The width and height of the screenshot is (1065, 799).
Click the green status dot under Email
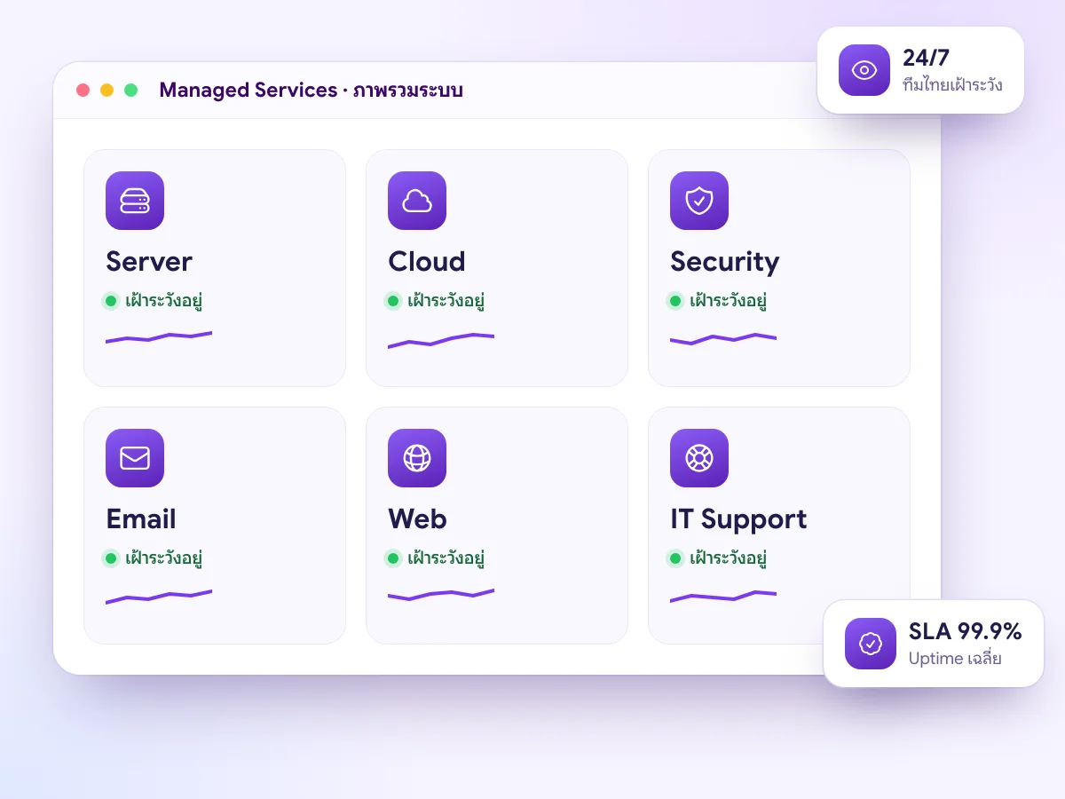click(111, 558)
